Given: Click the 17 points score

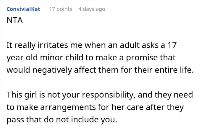Looking at the screenshot, I should [61, 9].
